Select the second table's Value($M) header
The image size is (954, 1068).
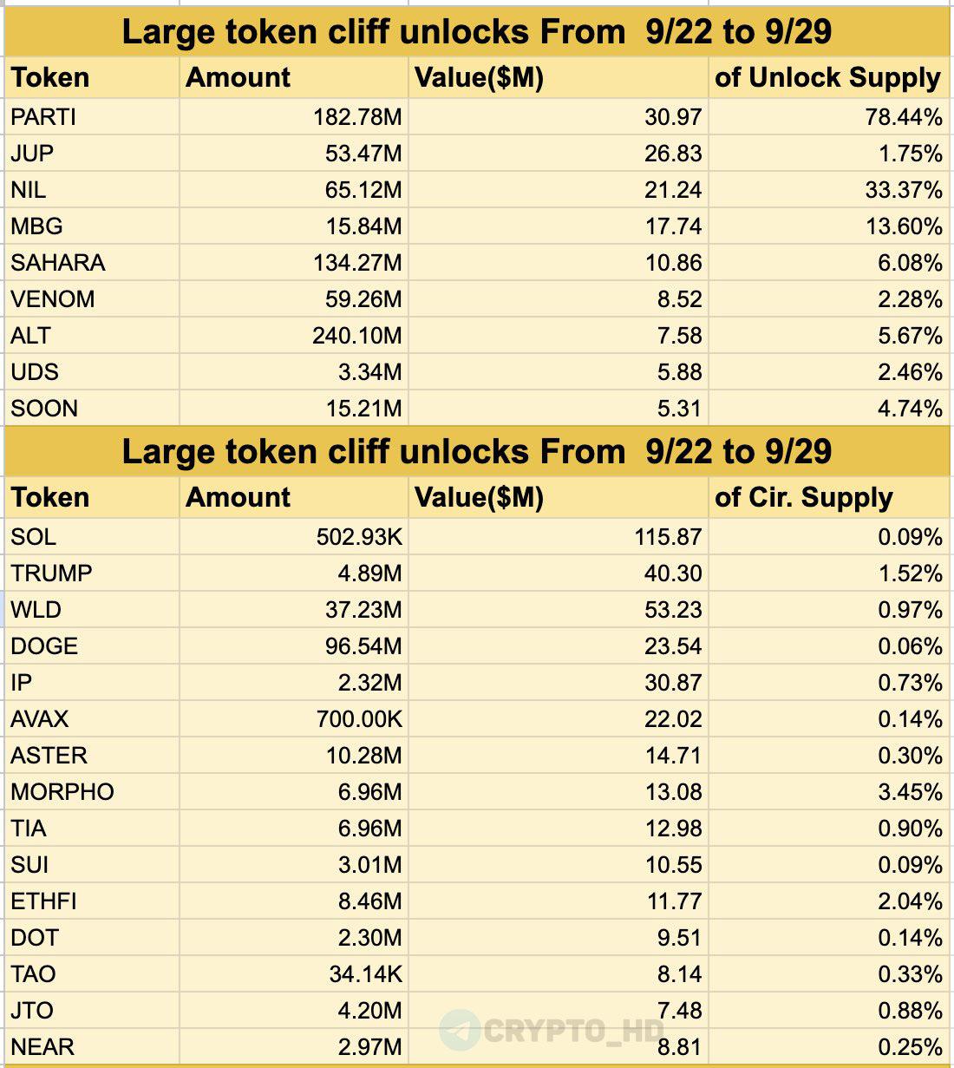tap(559, 497)
